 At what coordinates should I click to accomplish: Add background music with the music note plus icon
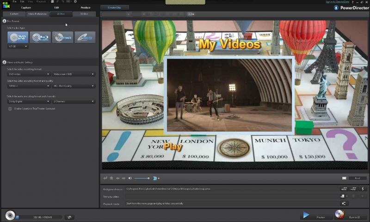344,189
